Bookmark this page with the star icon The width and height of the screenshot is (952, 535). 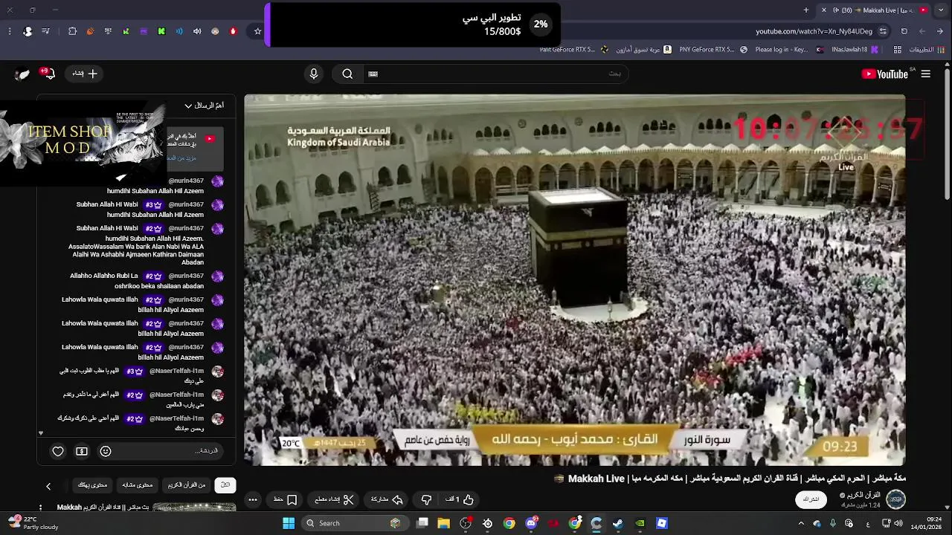258,31
